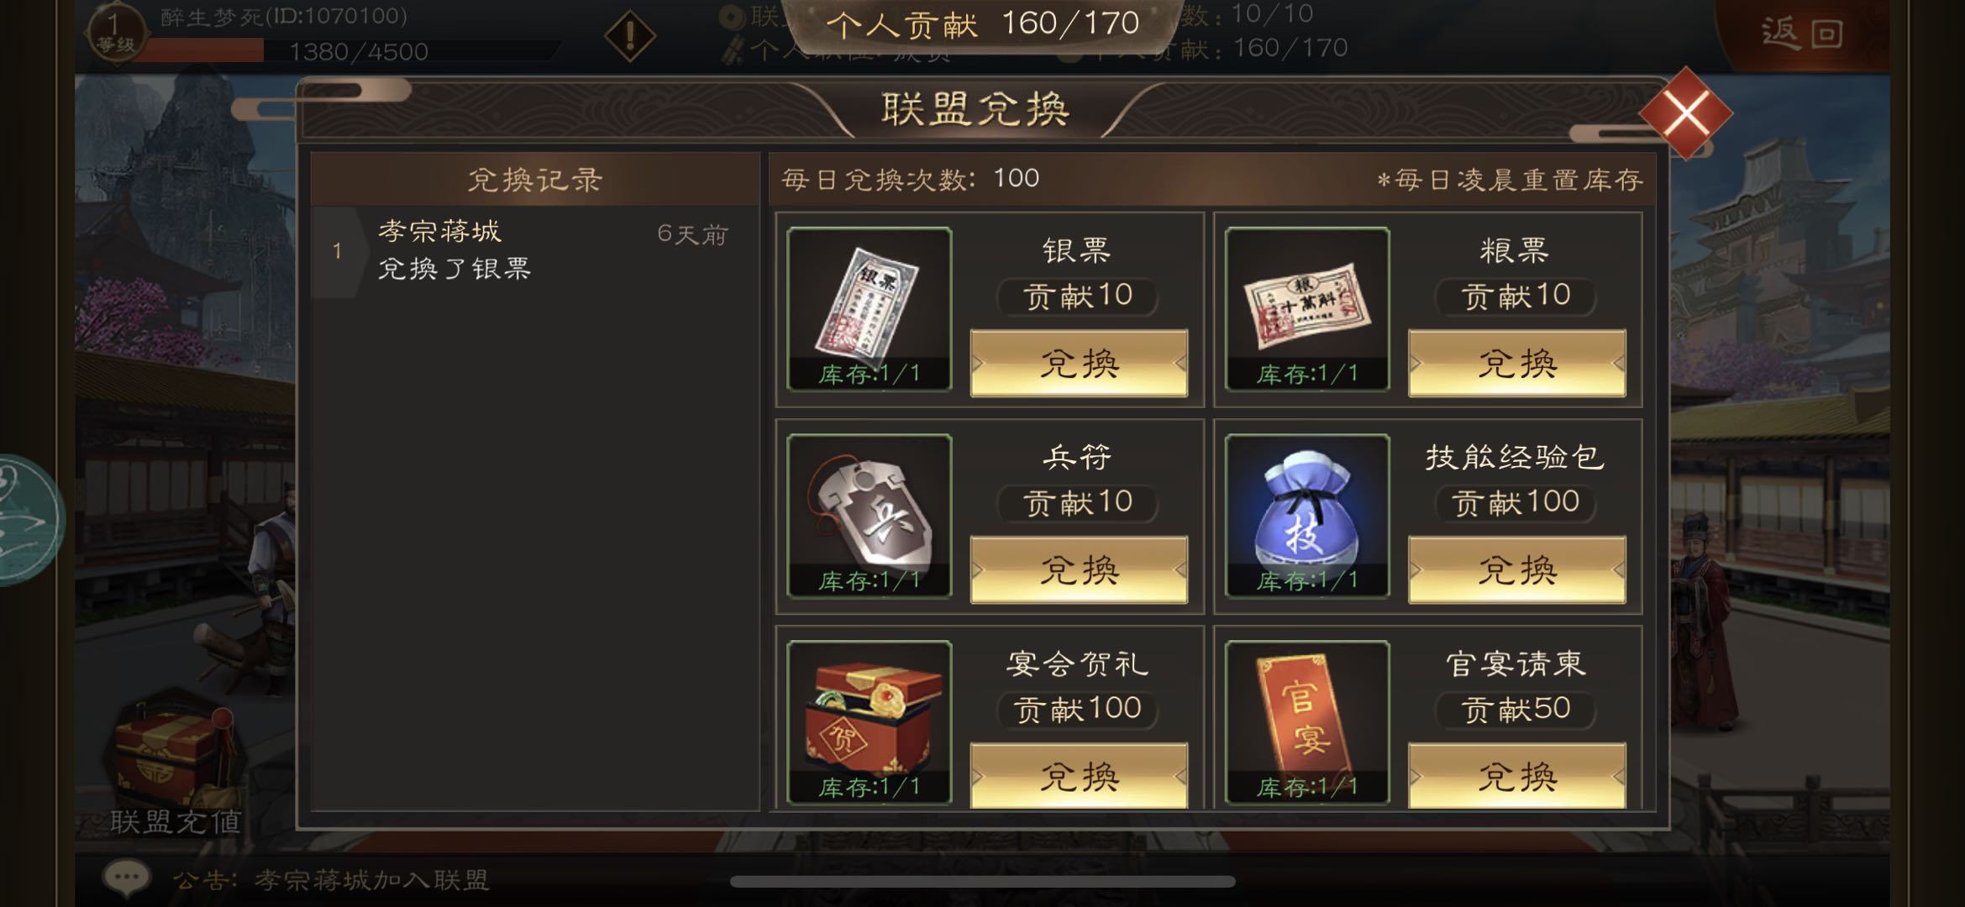1965x907 pixels.
Task: Tap the level 1 player avatar badge
Action: tap(115, 34)
